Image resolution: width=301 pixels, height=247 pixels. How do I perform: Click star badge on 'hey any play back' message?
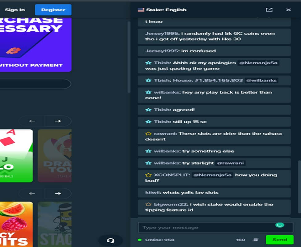click(148, 92)
